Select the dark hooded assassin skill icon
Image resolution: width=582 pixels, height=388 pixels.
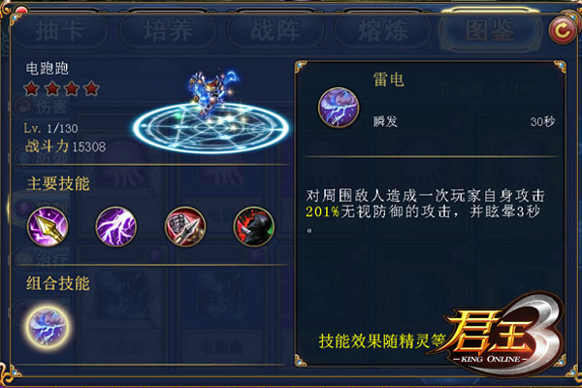(254, 226)
